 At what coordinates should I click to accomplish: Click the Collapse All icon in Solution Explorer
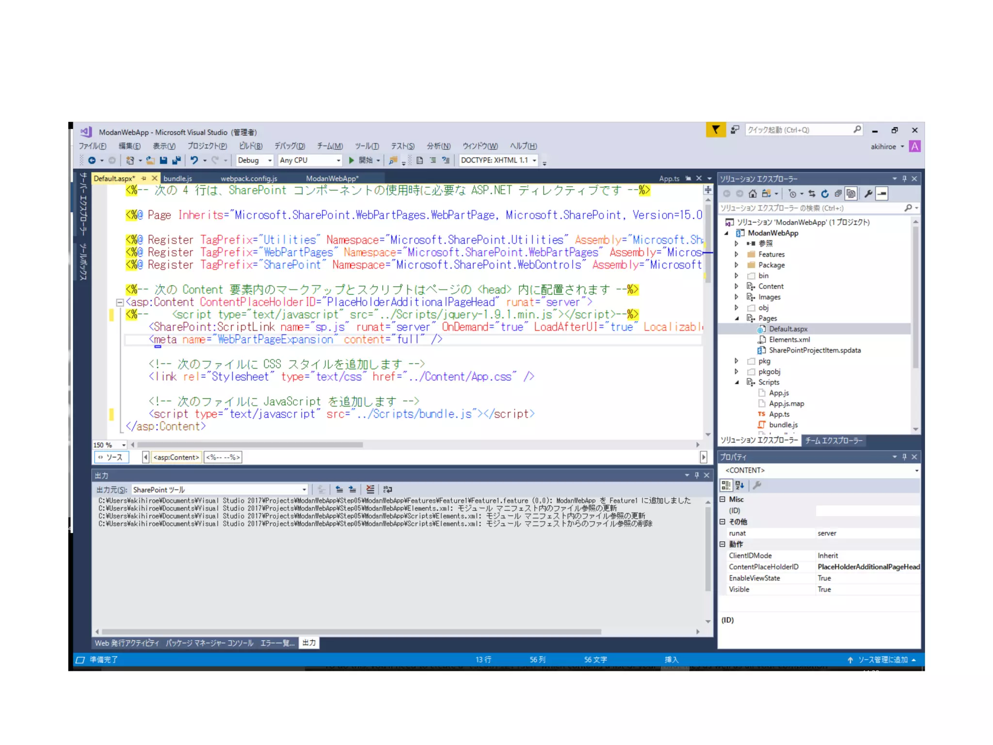[x=838, y=194]
